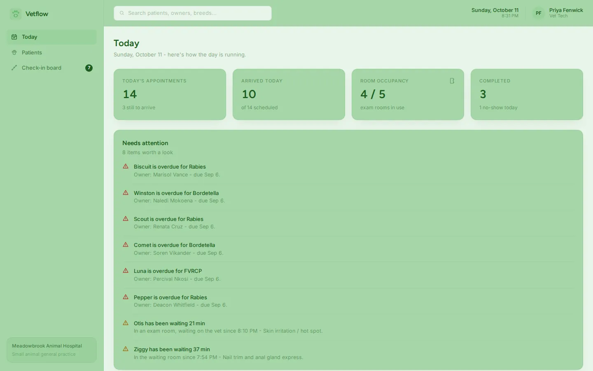Open the Room Occupancy card

click(x=408, y=94)
